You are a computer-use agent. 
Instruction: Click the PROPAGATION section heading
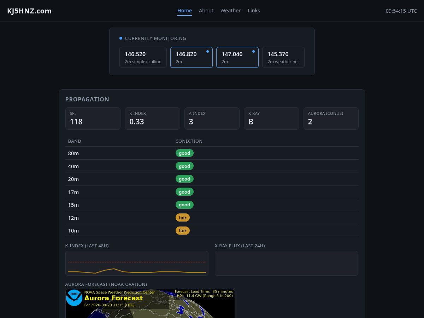pos(87,99)
